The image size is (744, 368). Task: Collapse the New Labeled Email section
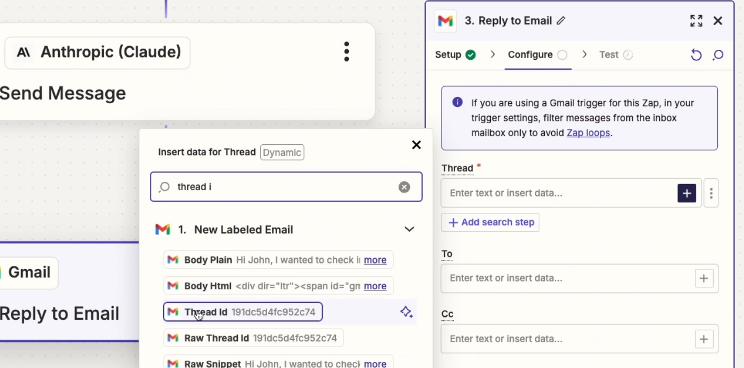coord(409,230)
